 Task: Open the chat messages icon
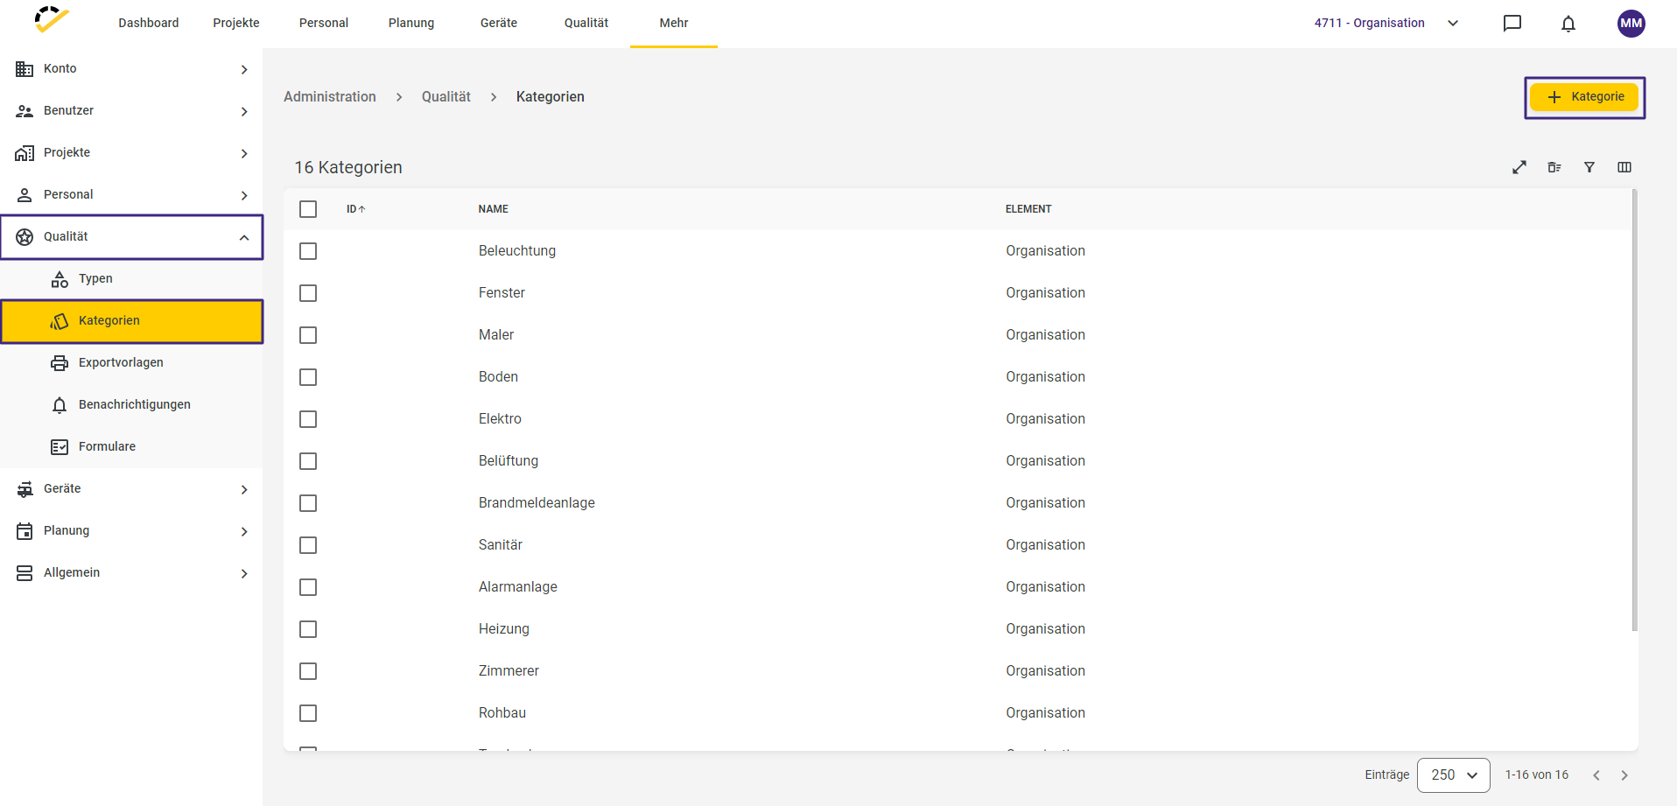coord(1512,23)
